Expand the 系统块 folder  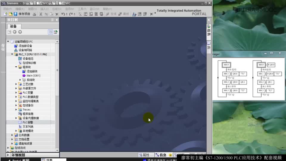(20, 80)
